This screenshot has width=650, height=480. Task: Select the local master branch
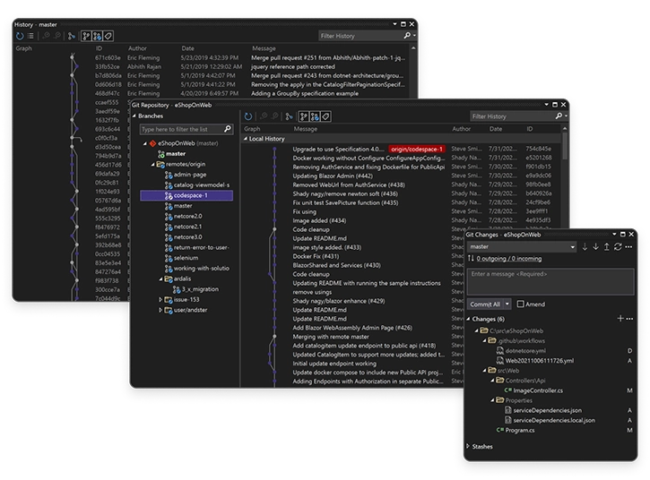[176, 154]
